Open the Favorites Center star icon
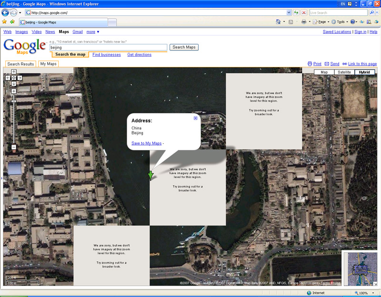 tap(4, 22)
